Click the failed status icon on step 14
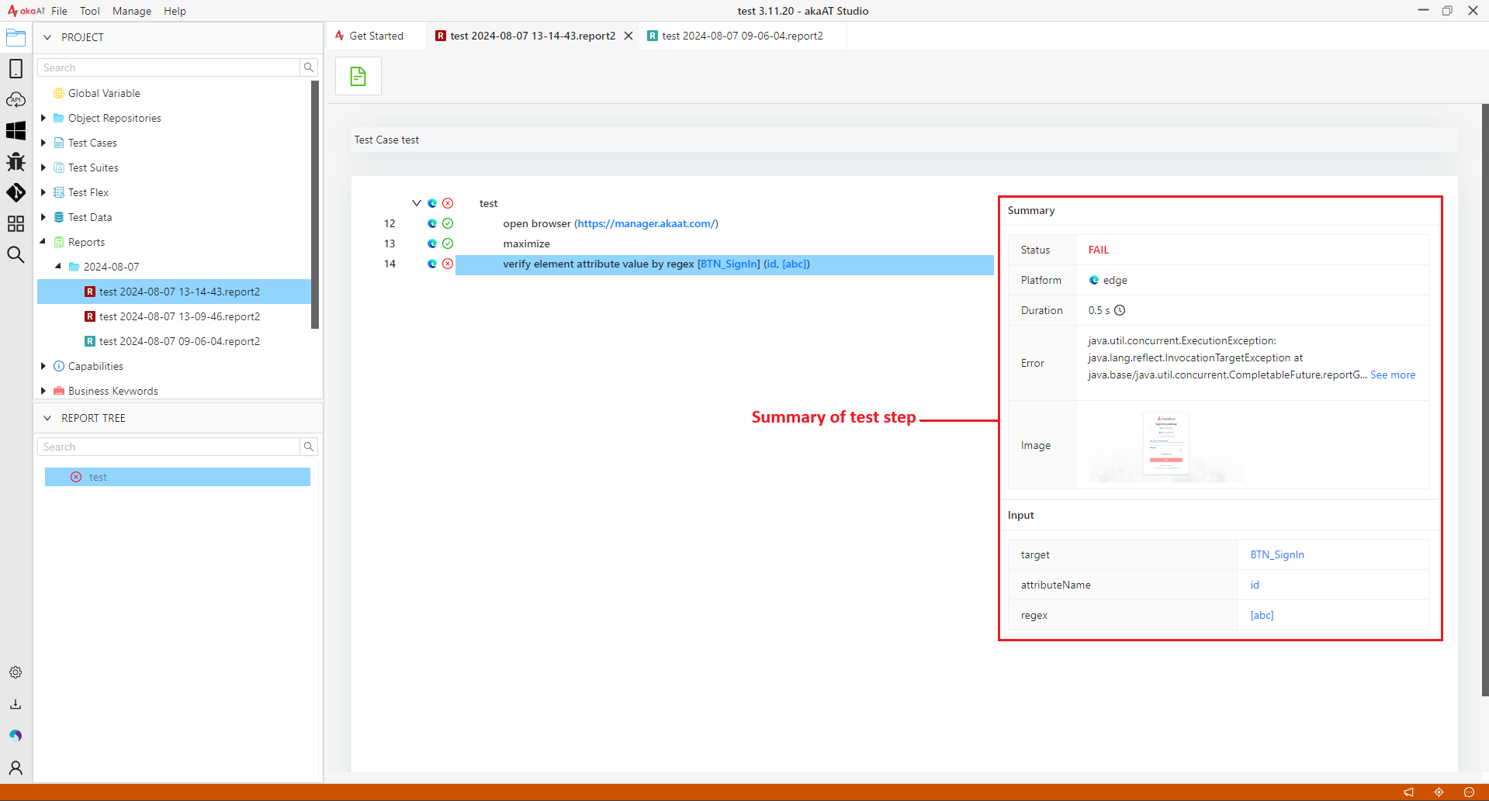 coord(448,264)
